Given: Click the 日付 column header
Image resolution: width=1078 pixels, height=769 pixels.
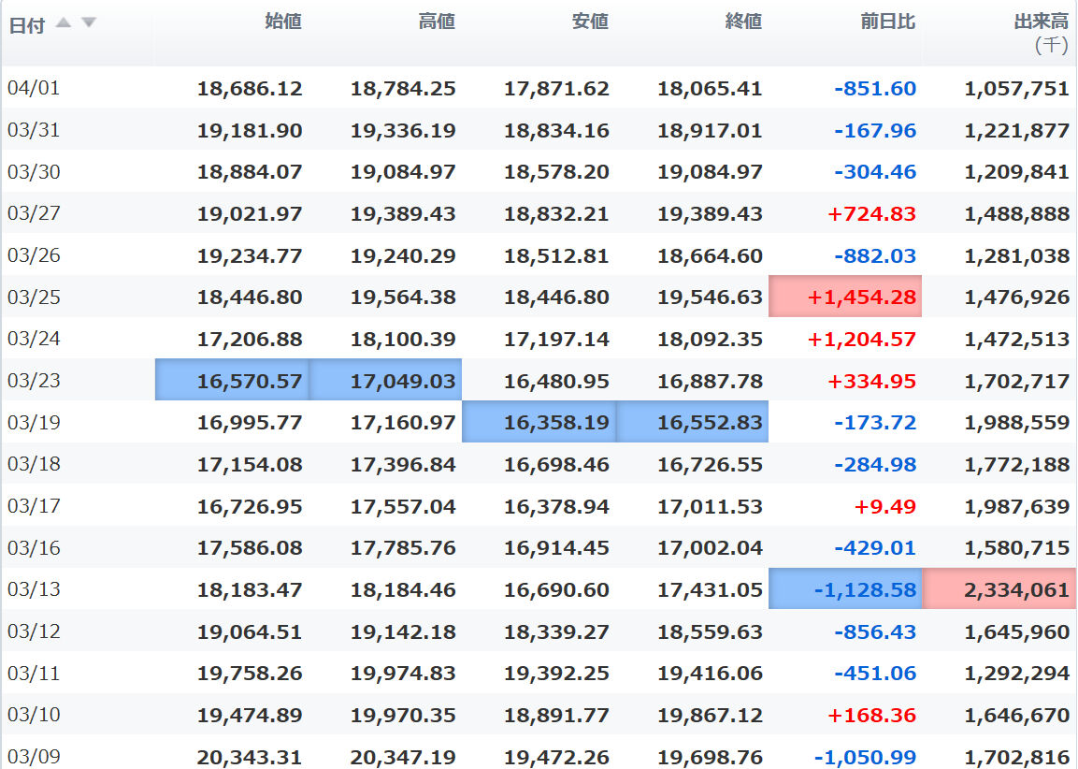Looking at the screenshot, I should [x=26, y=25].
